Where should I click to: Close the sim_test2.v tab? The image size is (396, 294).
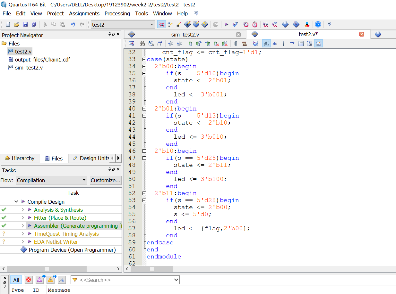(238, 35)
